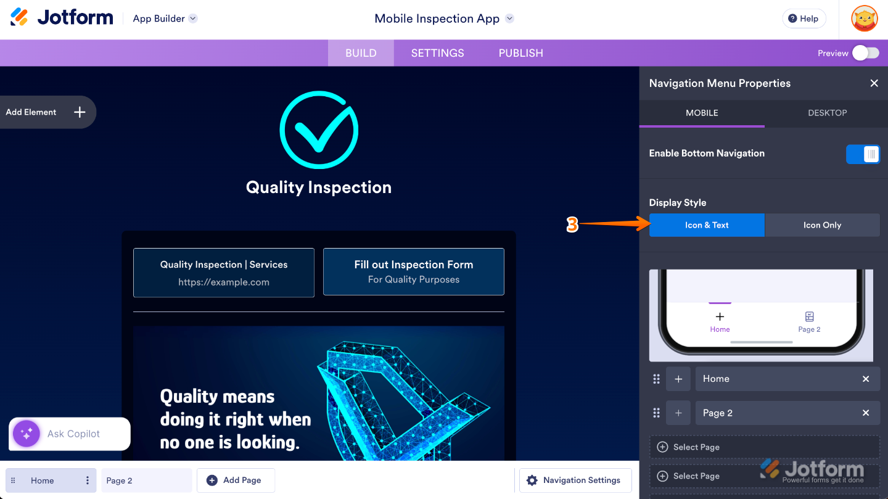Open Help from the top bar
This screenshot has height=499, width=888.
[804, 19]
